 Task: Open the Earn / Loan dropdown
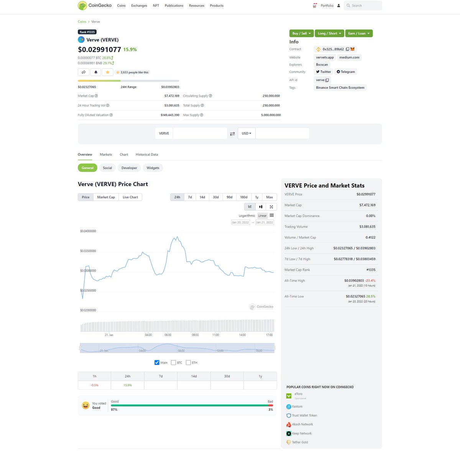click(x=359, y=33)
